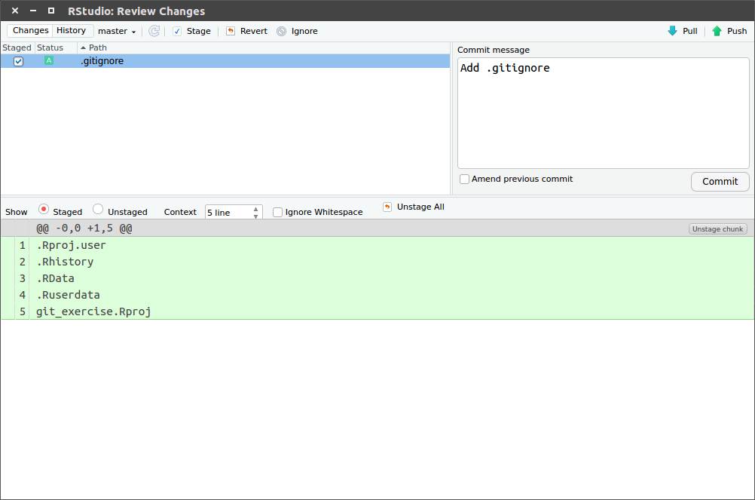Switch to the Changes tab

click(x=29, y=29)
